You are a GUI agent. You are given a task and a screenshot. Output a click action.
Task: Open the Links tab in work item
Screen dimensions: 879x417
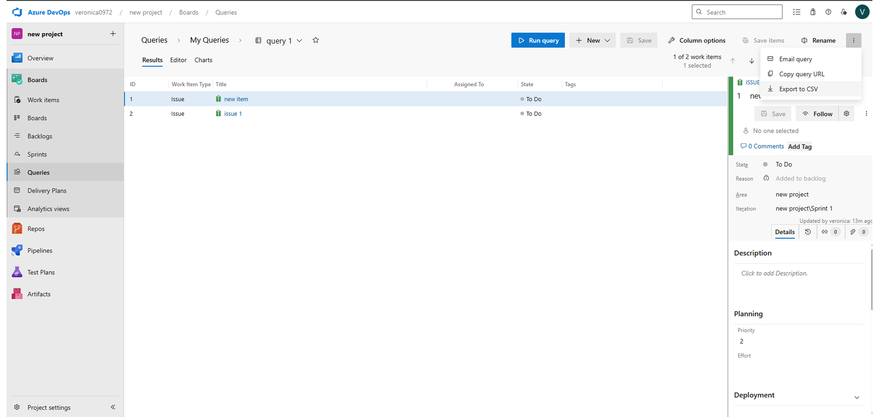pos(831,232)
